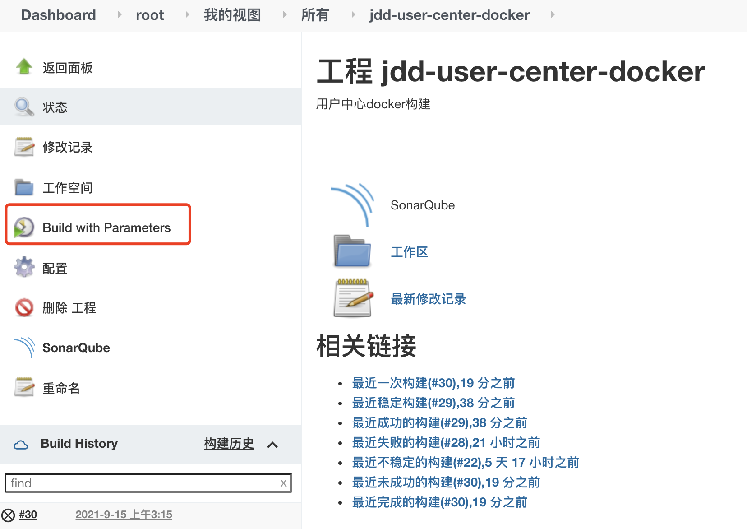Open 修改记录 in the sidebar
747x529 pixels.
tap(68, 147)
